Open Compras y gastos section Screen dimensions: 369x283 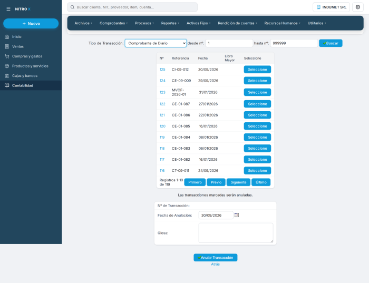click(31, 56)
